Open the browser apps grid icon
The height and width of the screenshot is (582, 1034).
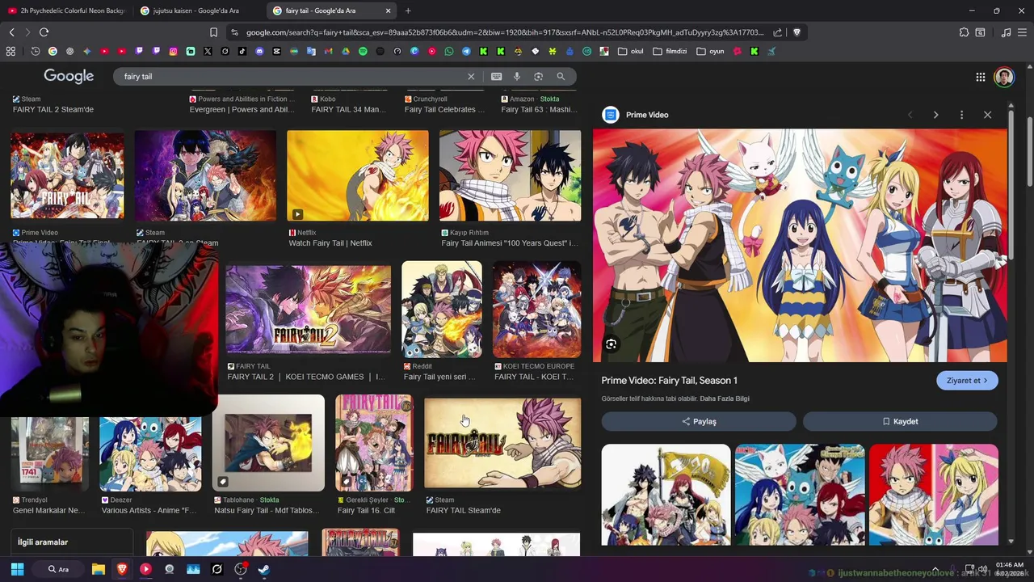pos(11,51)
